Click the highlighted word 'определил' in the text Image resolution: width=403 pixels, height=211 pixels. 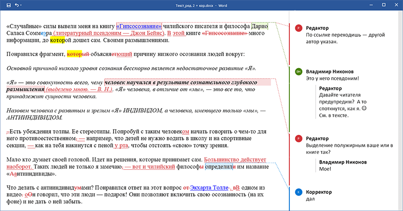(x=219, y=167)
